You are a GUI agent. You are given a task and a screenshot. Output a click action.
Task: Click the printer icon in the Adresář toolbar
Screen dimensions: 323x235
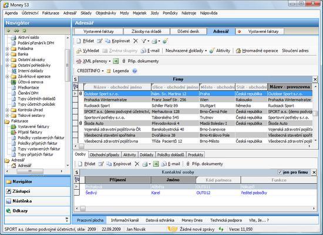pyautogui.click(x=154, y=41)
